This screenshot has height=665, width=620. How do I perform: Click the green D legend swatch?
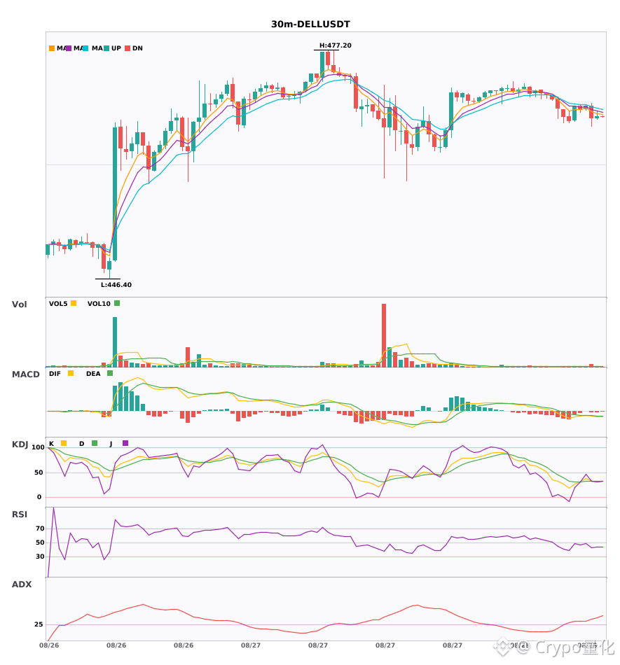(95, 443)
